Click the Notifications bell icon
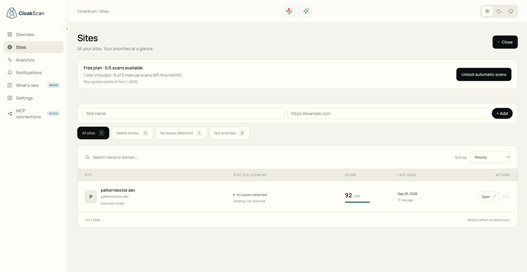Viewport: 527px width, 272px height. pyautogui.click(x=10, y=73)
